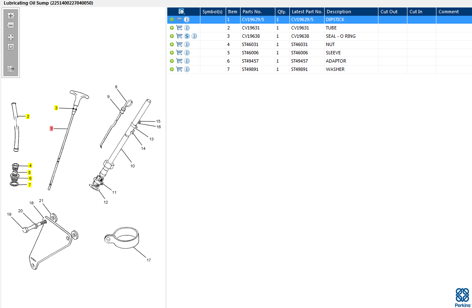The height and width of the screenshot is (308, 472).
Task: Add DIPSTICK CV19629/5 to cart
Action: tap(179, 19)
